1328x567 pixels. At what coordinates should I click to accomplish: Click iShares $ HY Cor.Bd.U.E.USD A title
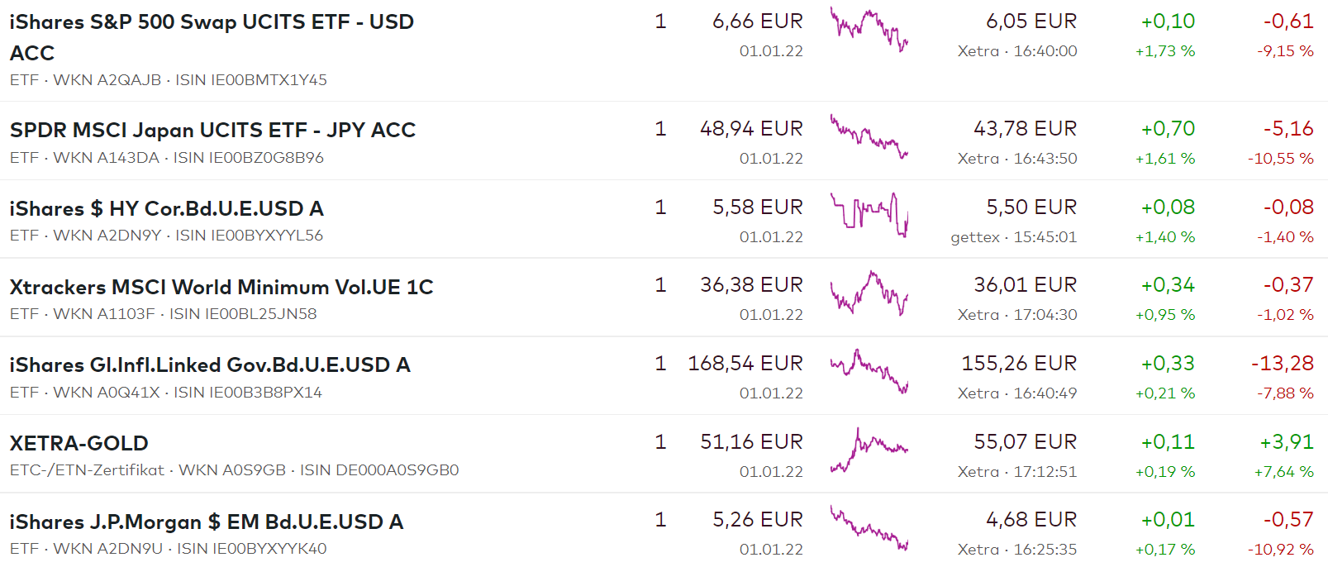[166, 208]
